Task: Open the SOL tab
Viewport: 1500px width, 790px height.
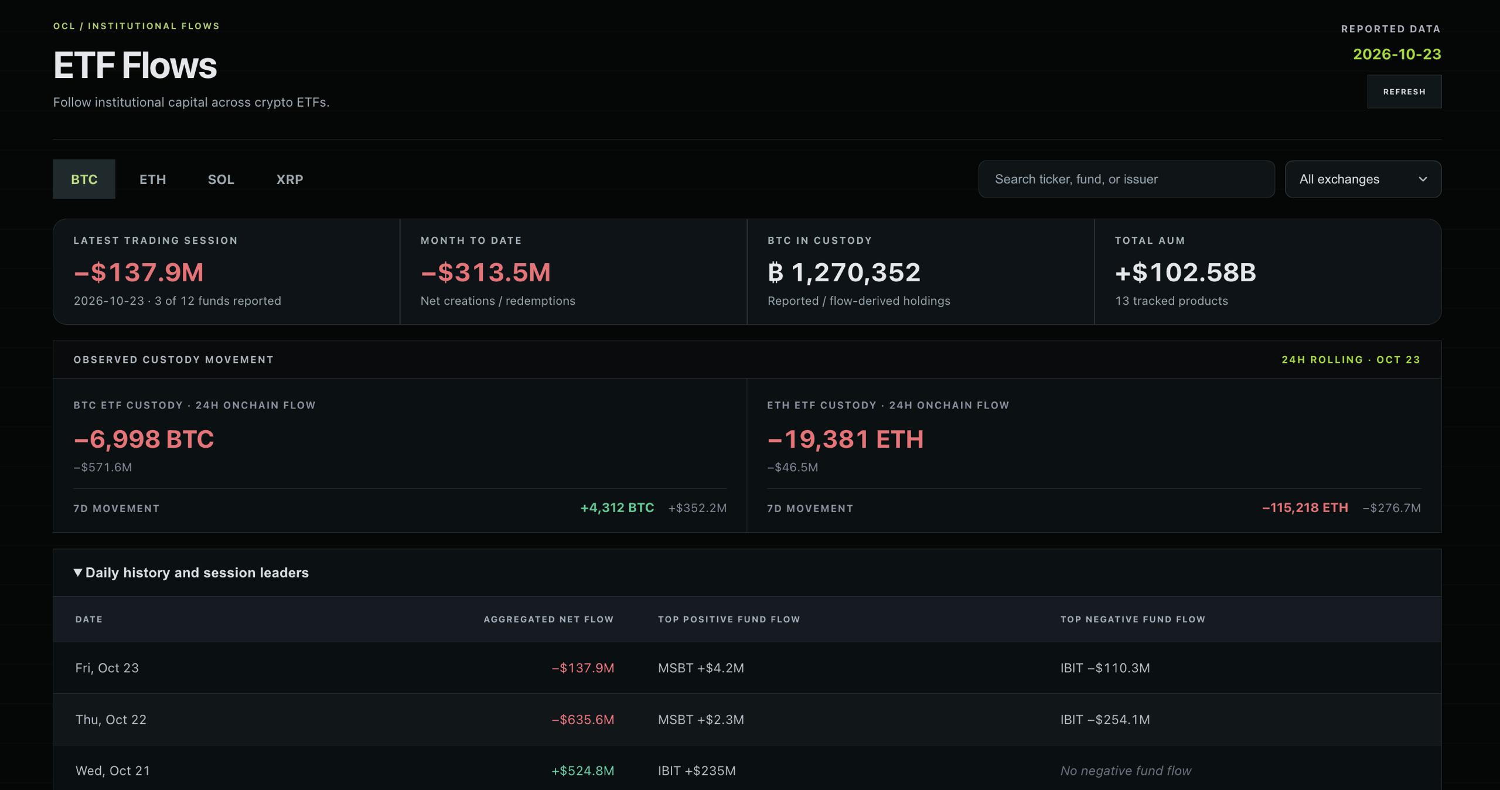Action: pyautogui.click(x=221, y=179)
